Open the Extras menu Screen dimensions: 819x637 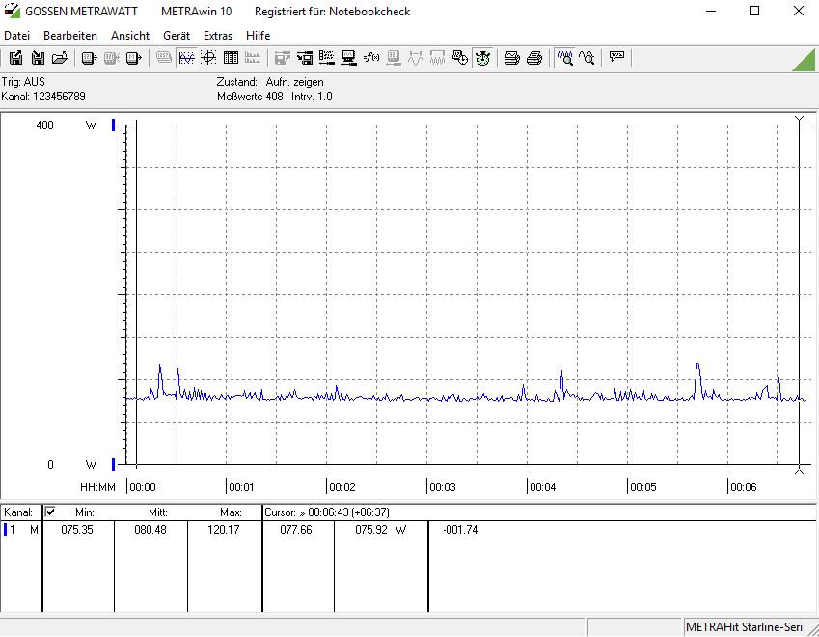tap(218, 36)
